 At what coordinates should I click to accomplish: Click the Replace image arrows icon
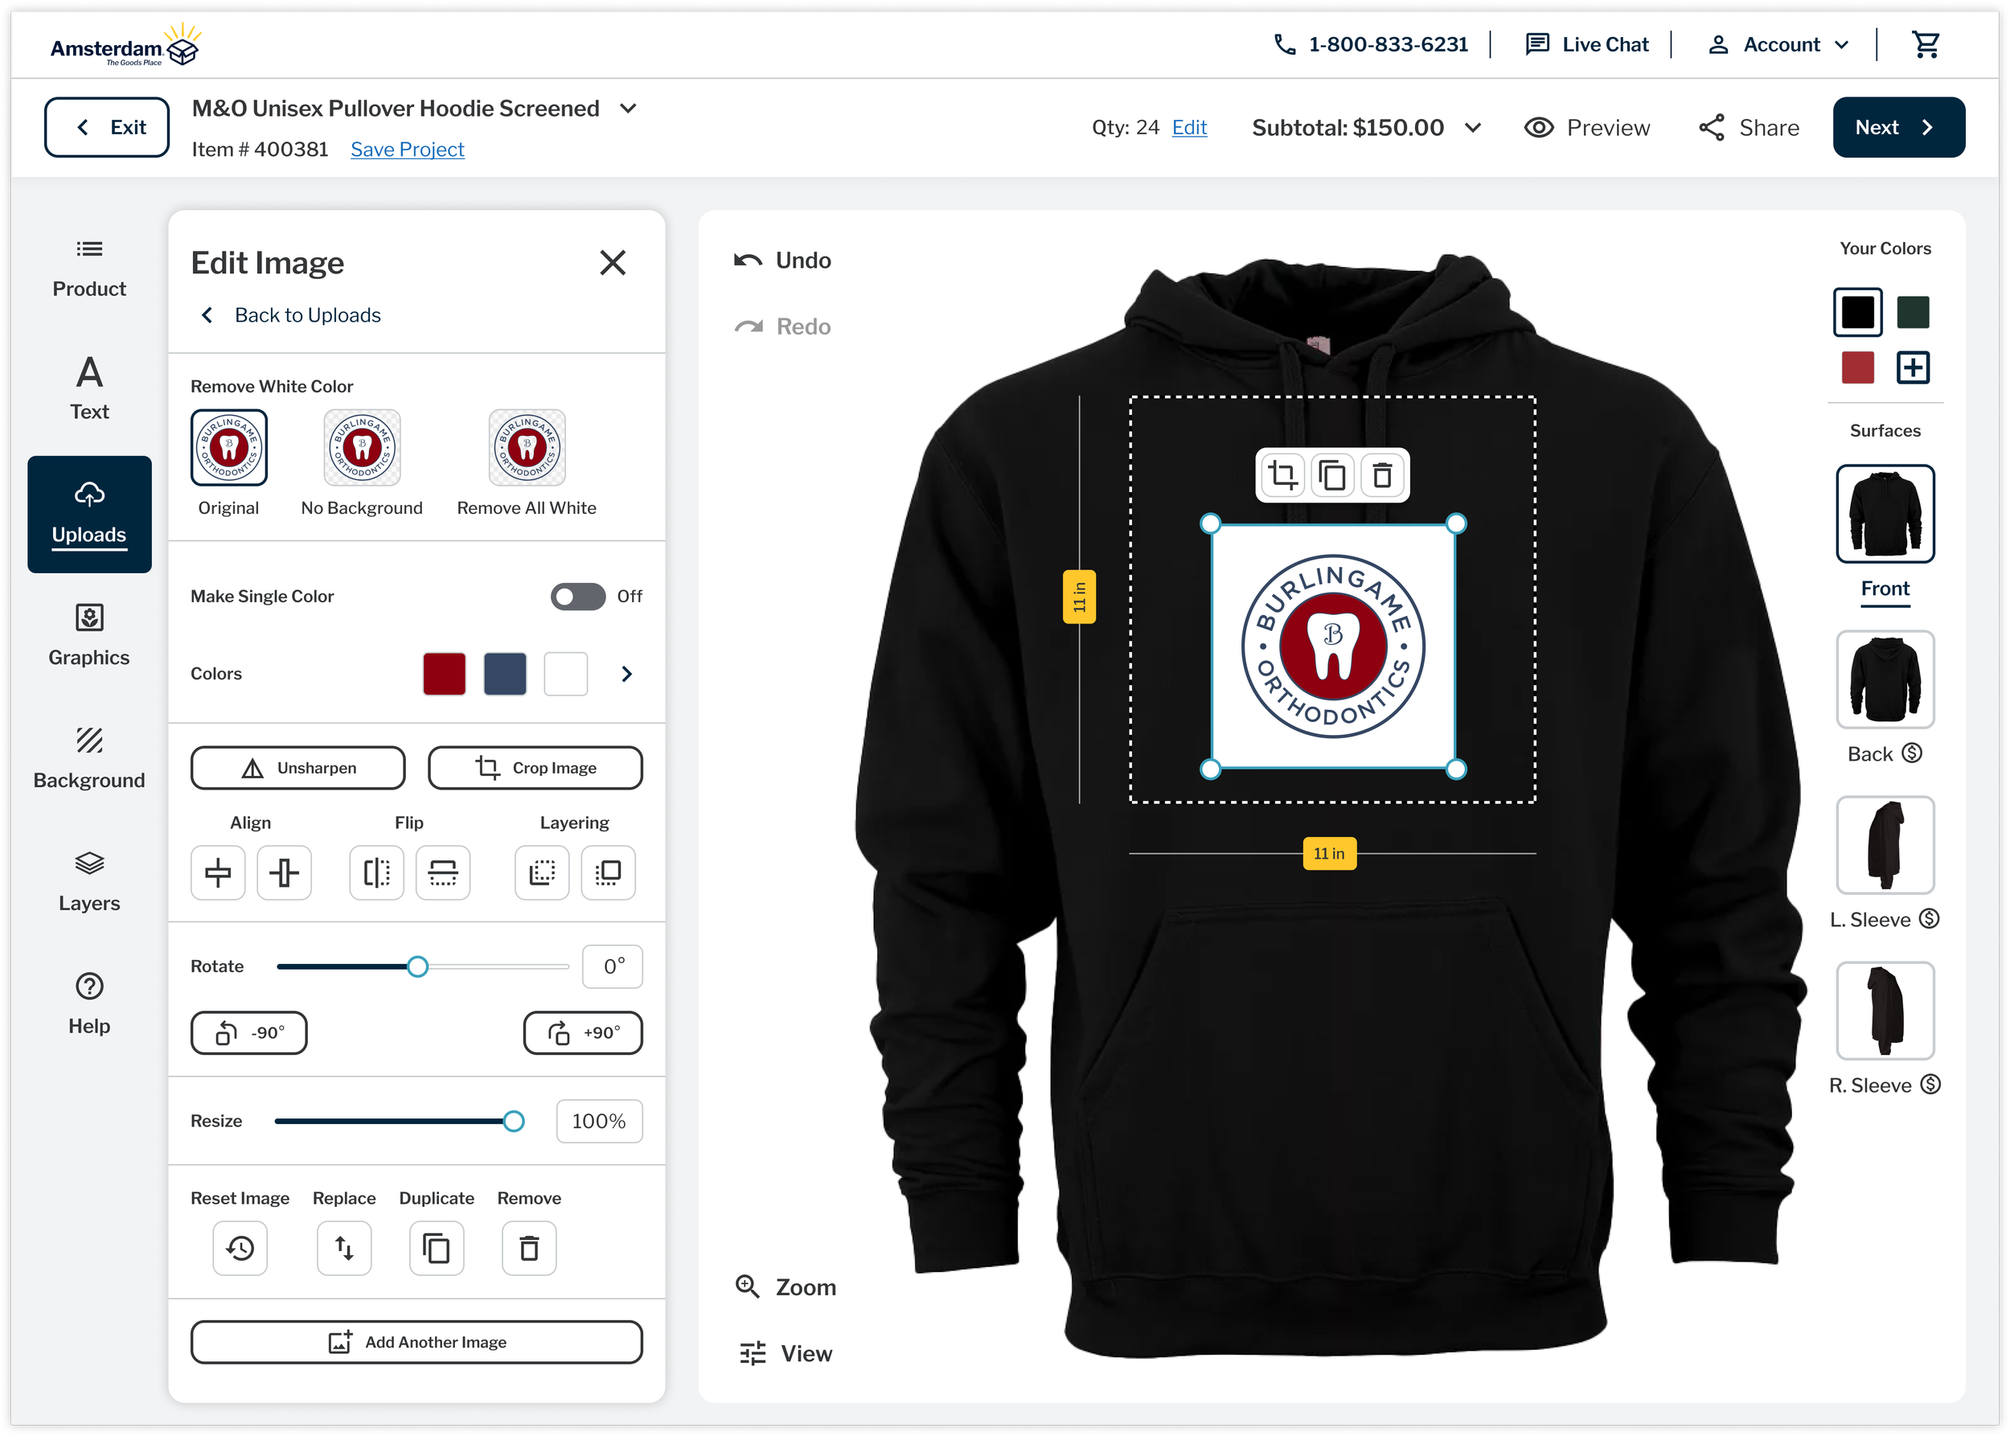point(344,1248)
